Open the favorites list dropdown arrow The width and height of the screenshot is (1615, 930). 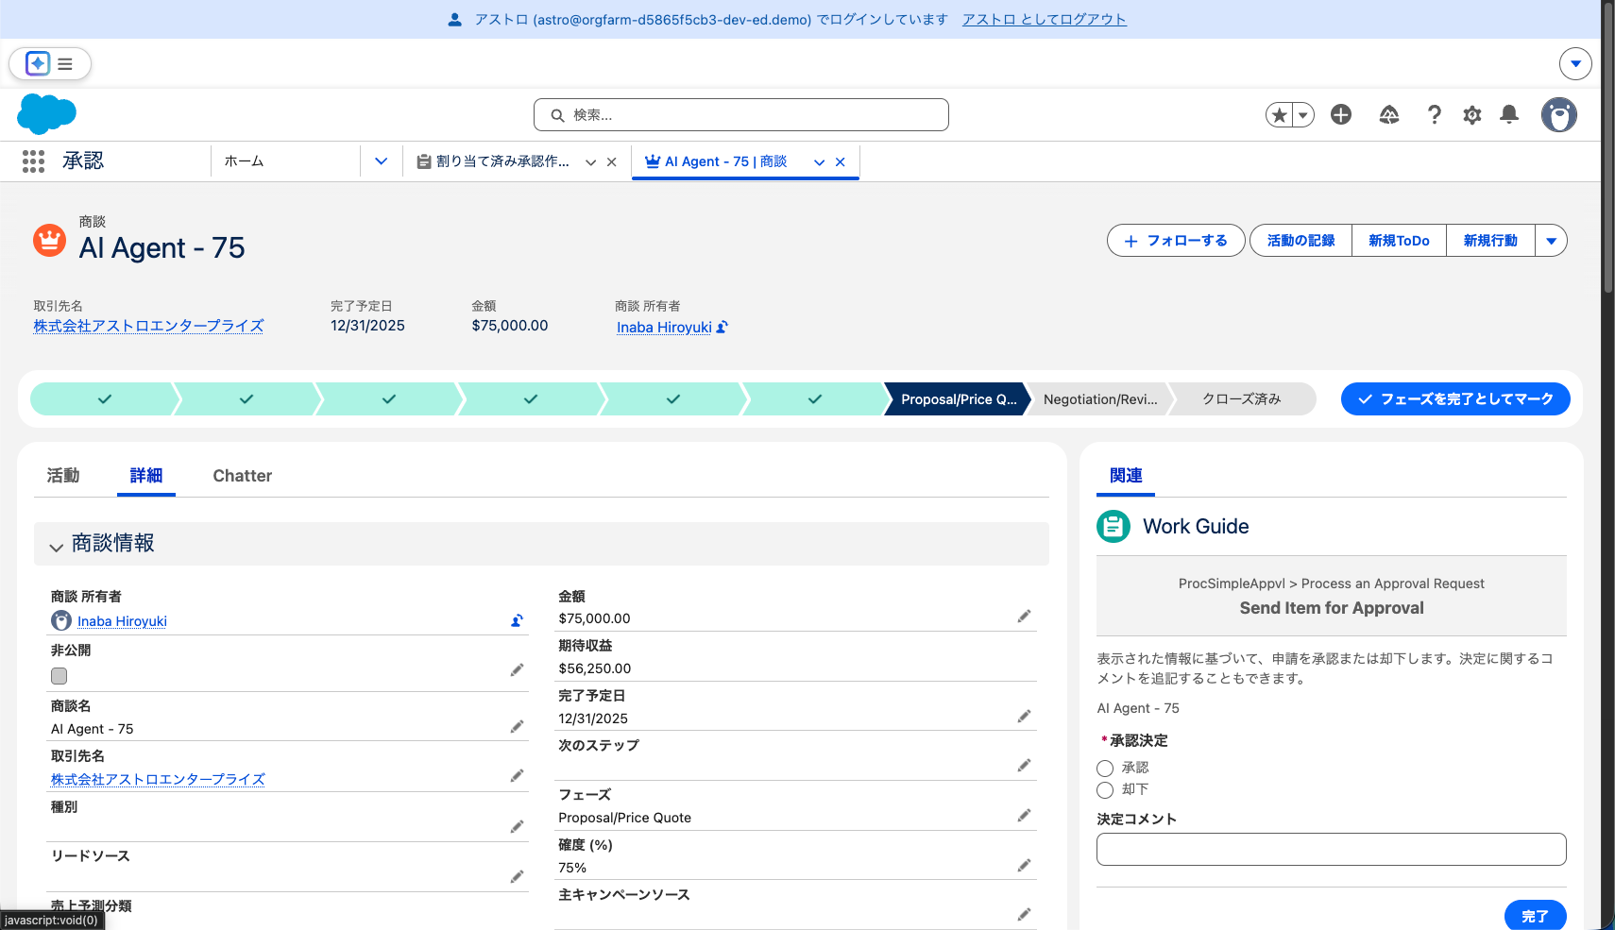tap(1303, 115)
